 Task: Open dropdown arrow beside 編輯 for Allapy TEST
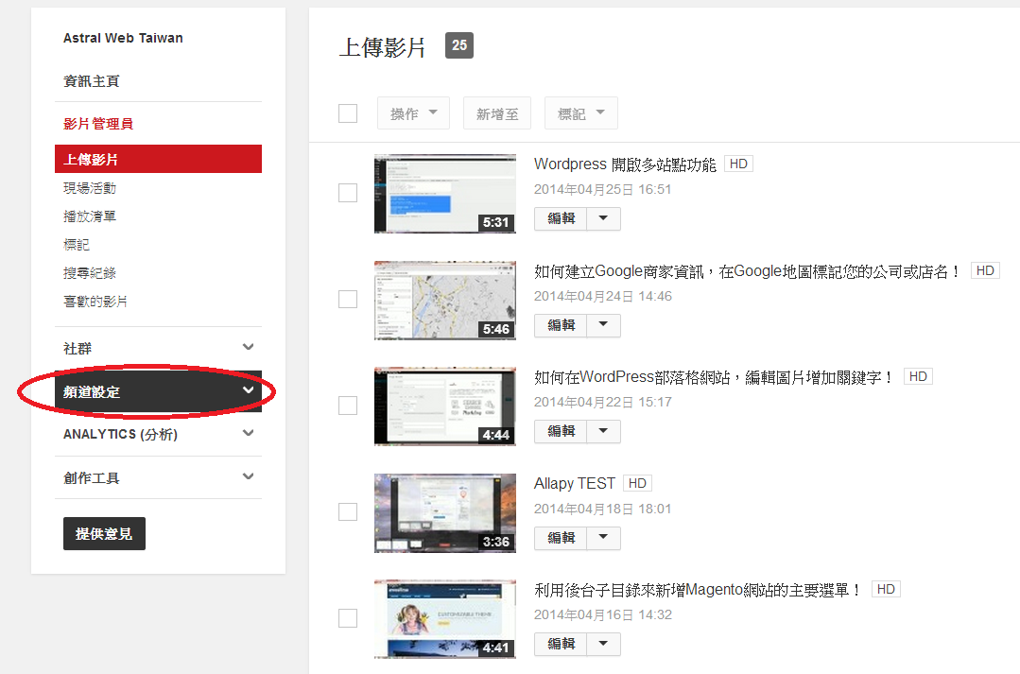click(603, 538)
